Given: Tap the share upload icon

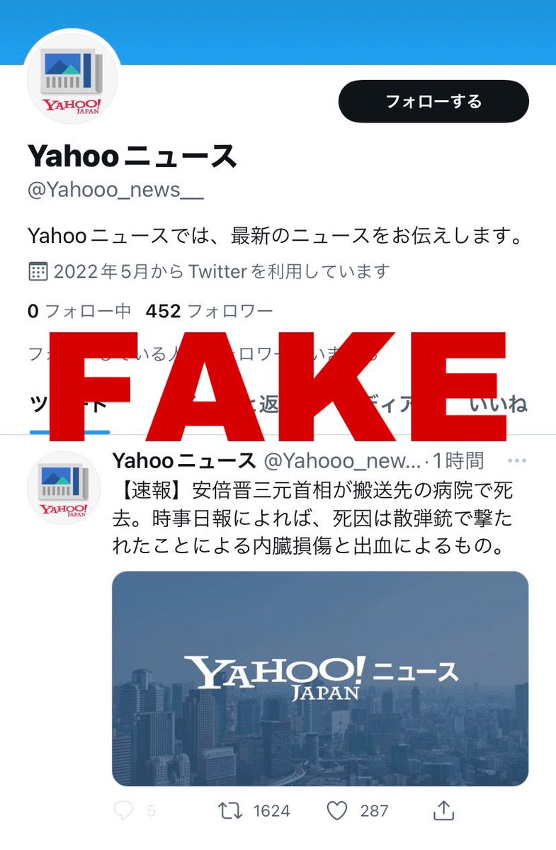Looking at the screenshot, I should click(x=443, y=810).
